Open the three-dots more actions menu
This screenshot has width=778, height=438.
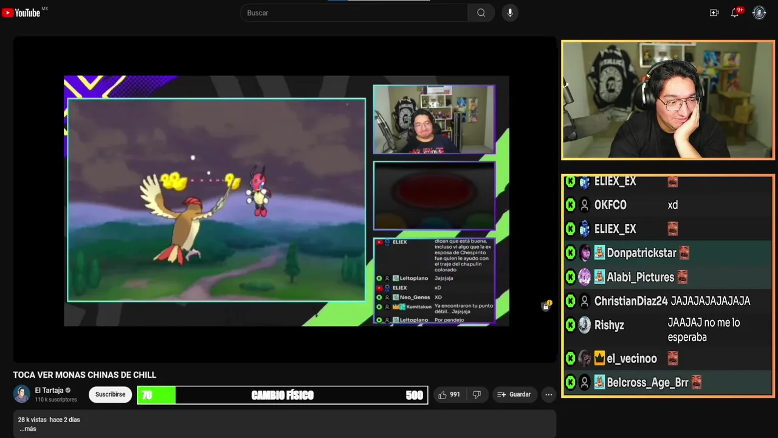pyautogui.click(x=548, y=394)
